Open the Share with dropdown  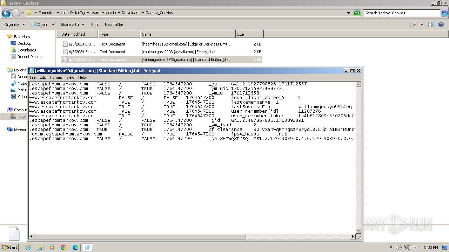72,24
